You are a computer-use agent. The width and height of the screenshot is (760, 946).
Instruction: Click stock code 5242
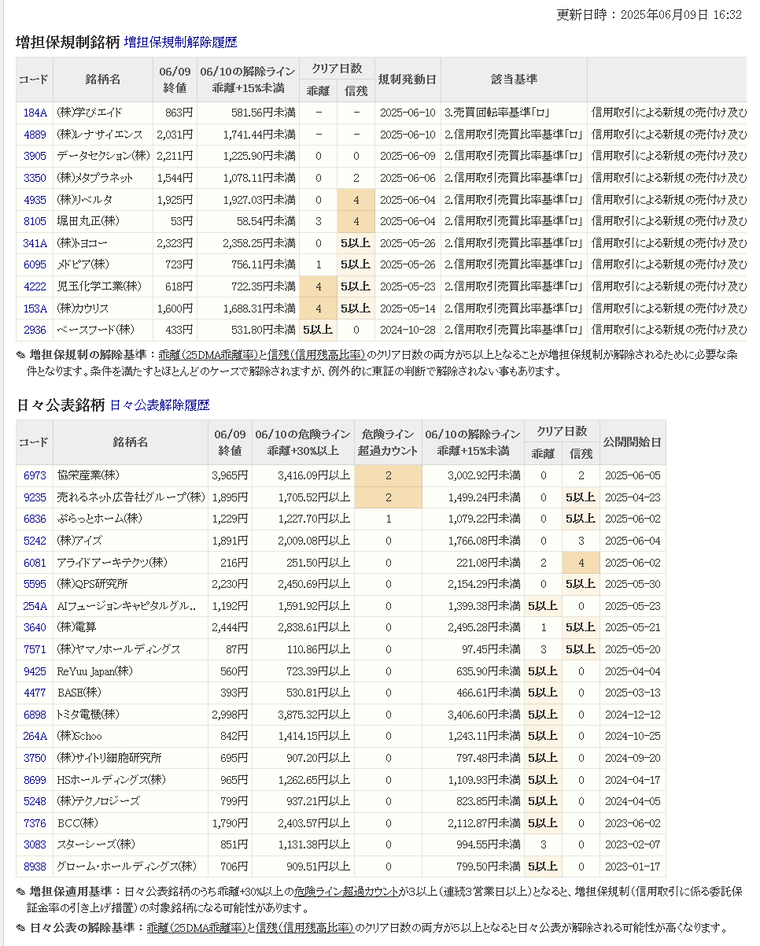coord(35,541)
